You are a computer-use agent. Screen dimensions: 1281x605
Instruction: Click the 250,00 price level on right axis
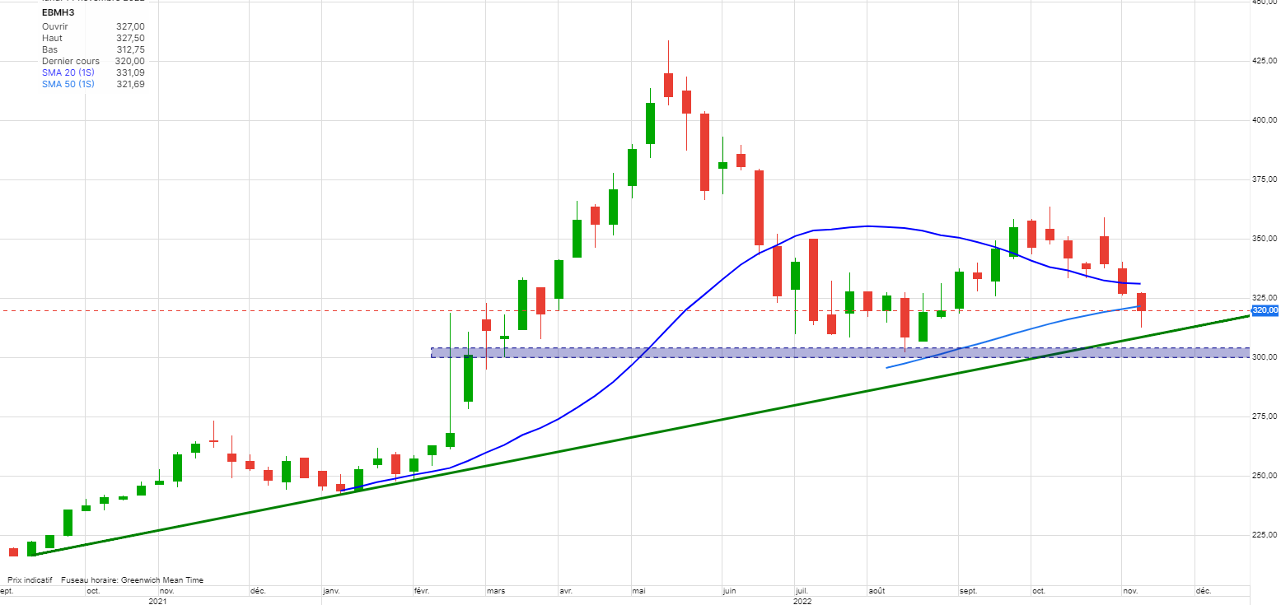click(x=1264, y=476)
